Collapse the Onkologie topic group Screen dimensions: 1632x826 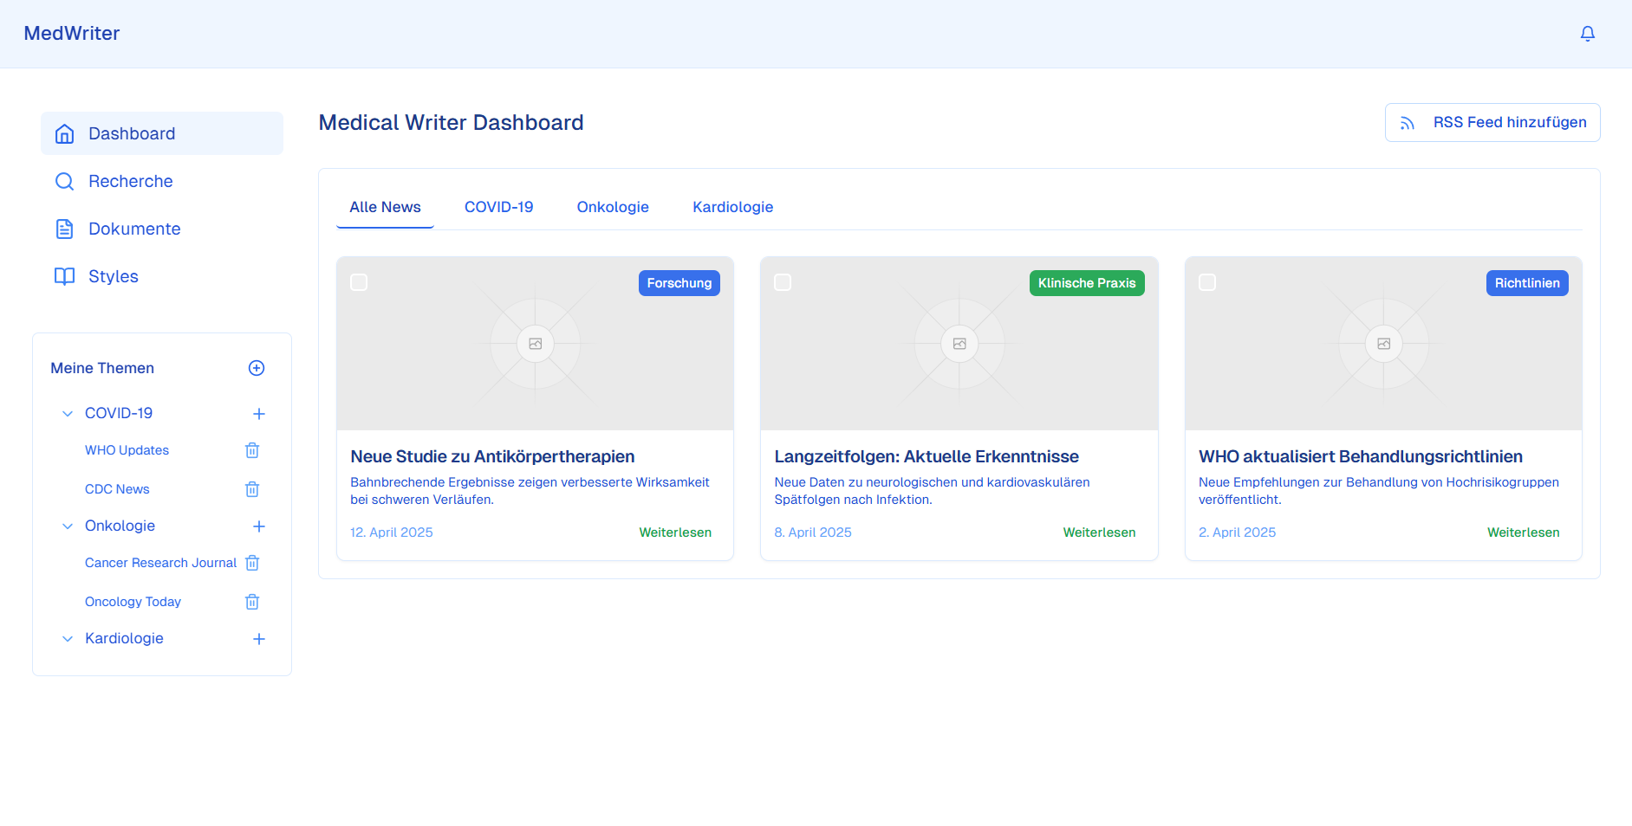[x=68, y=526]
